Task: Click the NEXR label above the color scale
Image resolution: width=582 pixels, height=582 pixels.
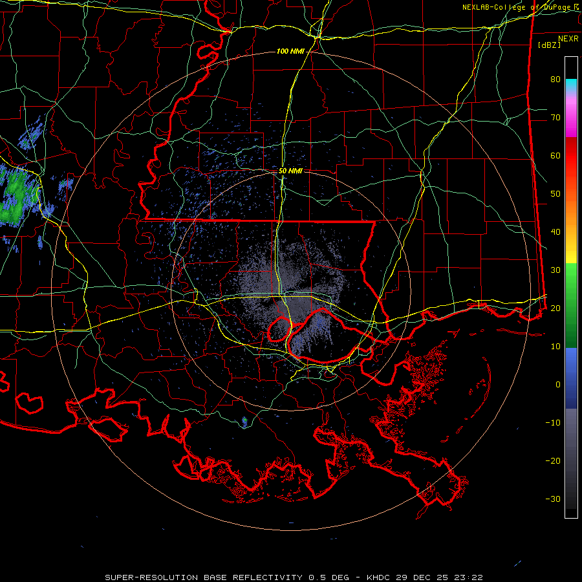Action: pos(568,39)
